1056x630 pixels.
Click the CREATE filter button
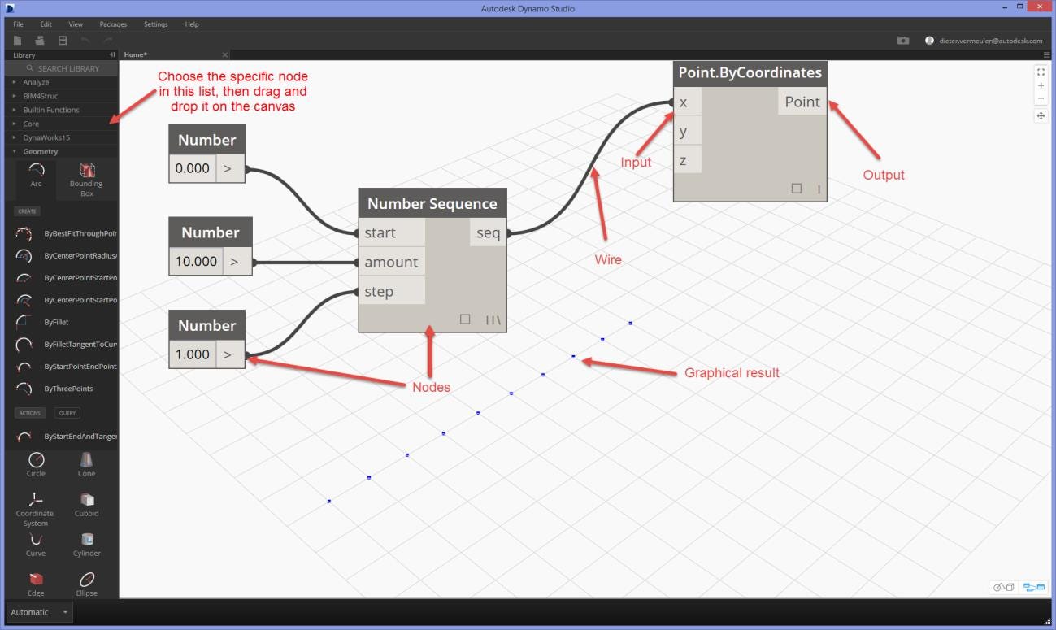[x=27, y=211]
